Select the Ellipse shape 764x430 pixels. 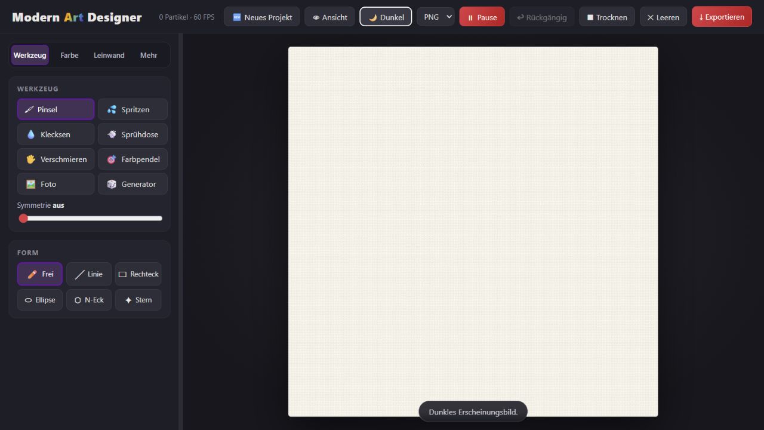pos(40,300)
